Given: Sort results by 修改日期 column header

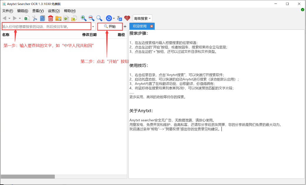Looking at the screenshot, I should (x=89, y=35).
